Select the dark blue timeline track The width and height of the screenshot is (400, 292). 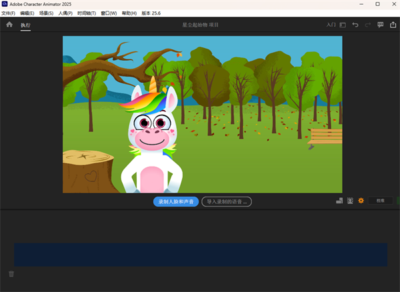[x=201, y=255]
